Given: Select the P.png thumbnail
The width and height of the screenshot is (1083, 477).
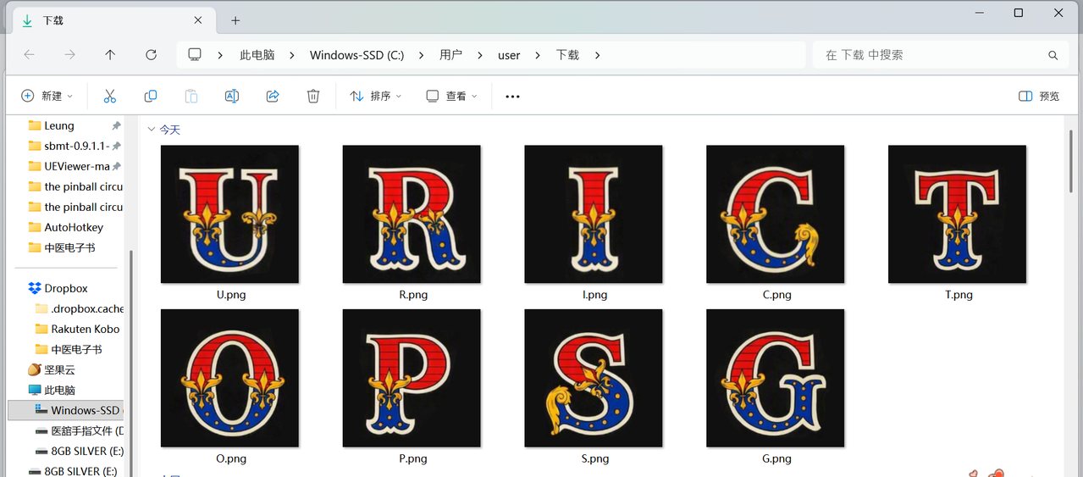Looking at the screenshot, I should point(412,378).
